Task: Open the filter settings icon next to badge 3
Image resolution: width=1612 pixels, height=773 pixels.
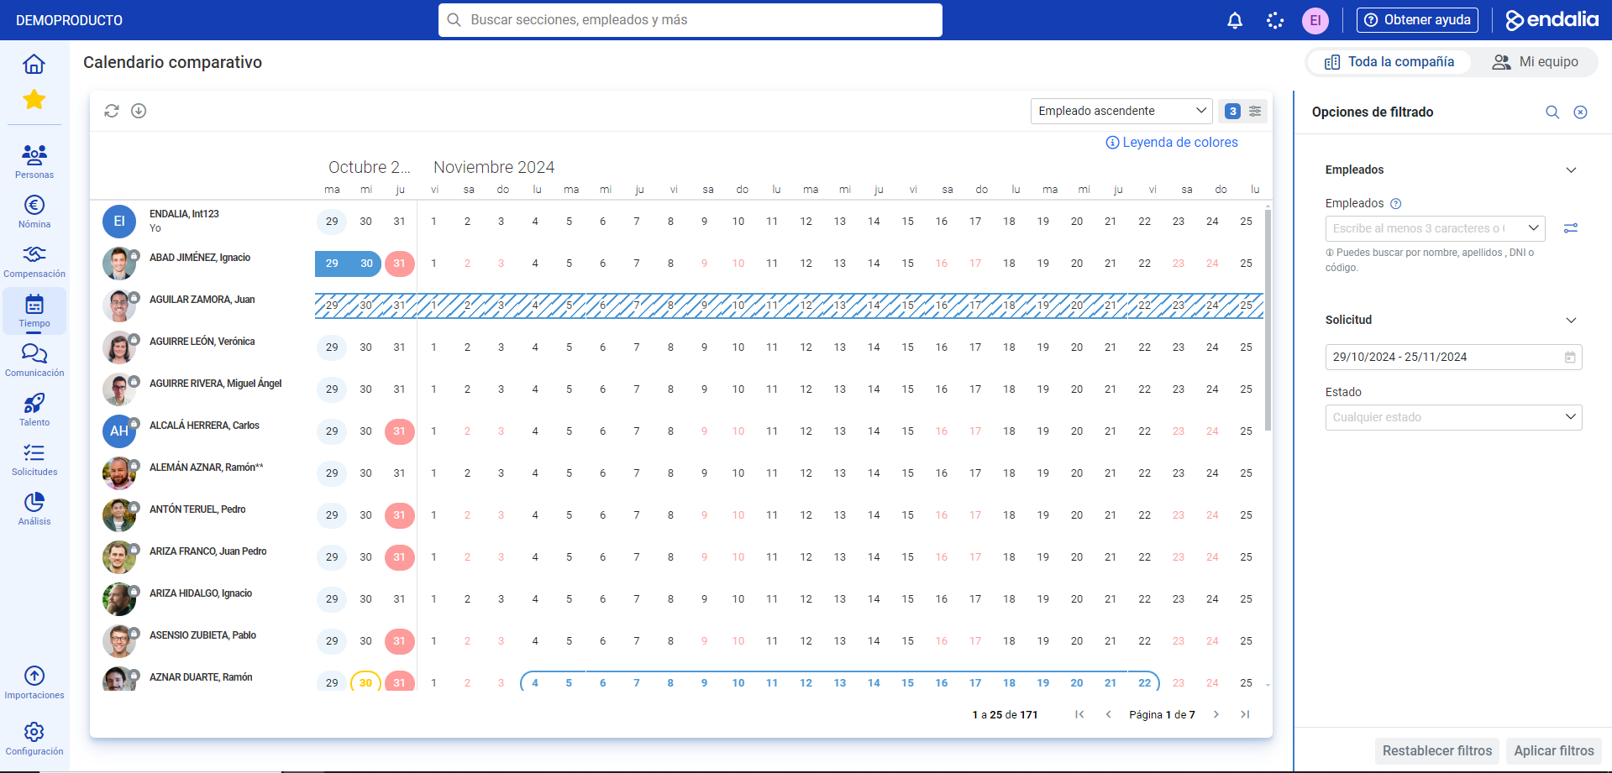Action: tap(1255, 111)
